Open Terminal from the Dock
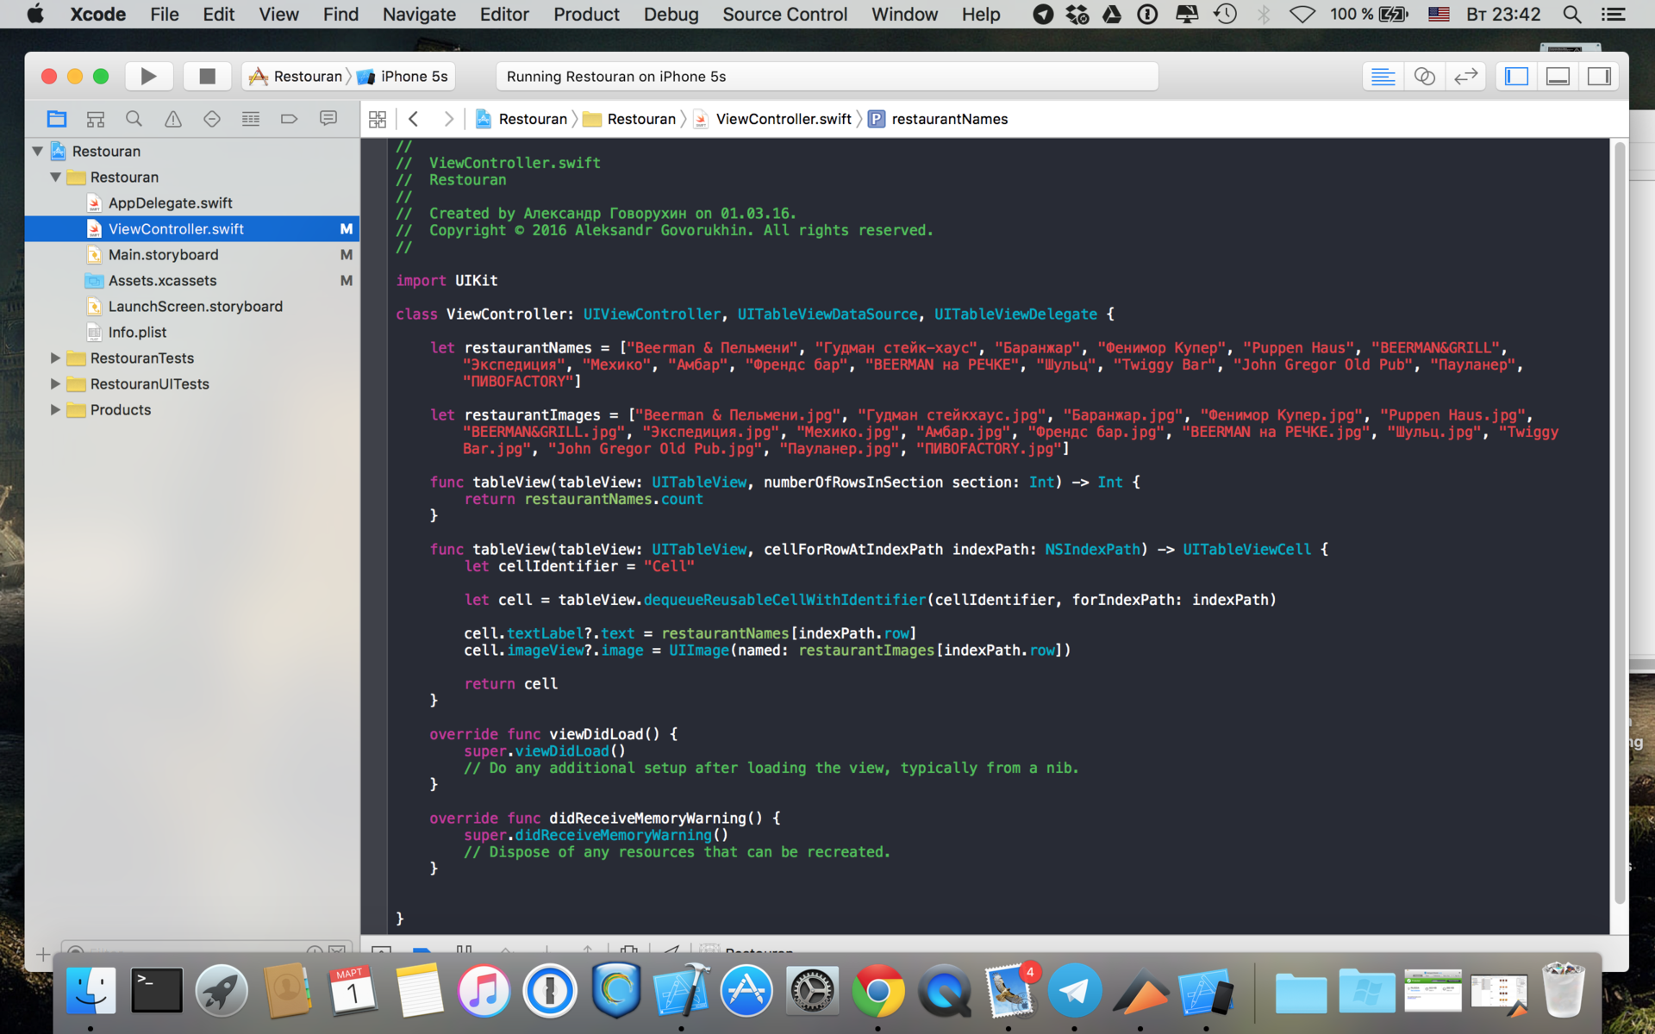The image size is (1655, 1034). point(156,991)
